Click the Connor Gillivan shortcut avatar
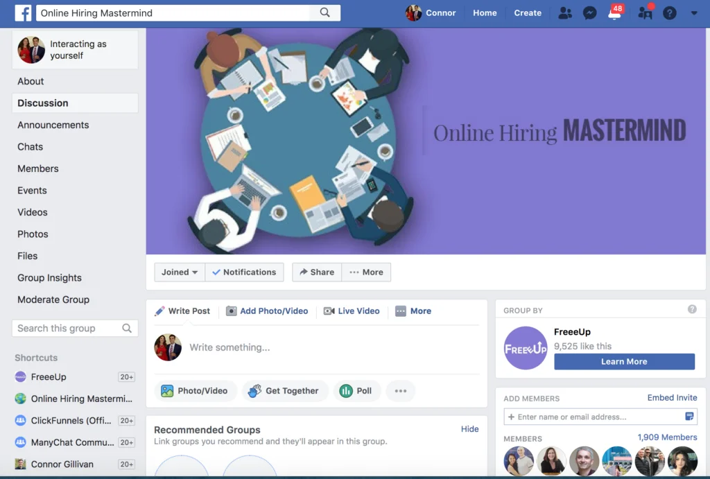Image resolution: width=710 pixels, height=479 pixels. coord(20,464)
